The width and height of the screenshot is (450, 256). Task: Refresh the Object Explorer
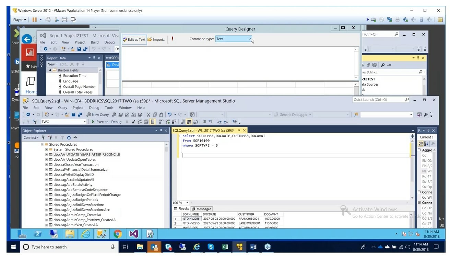69,137
